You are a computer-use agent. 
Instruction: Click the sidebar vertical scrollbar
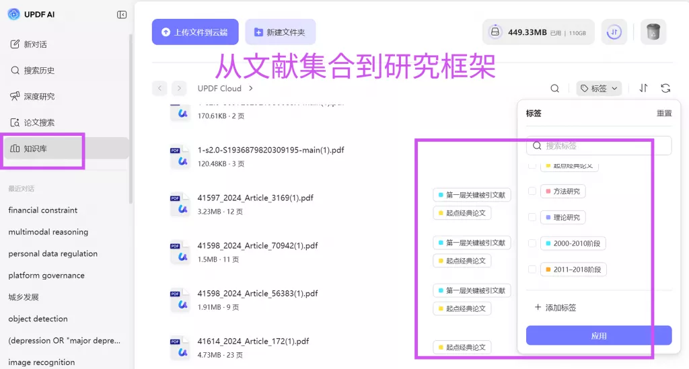tap(131, 118)
